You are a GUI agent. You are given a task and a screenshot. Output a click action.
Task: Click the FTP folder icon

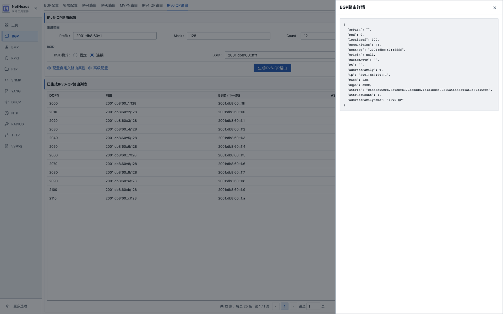tap(7, 69)
